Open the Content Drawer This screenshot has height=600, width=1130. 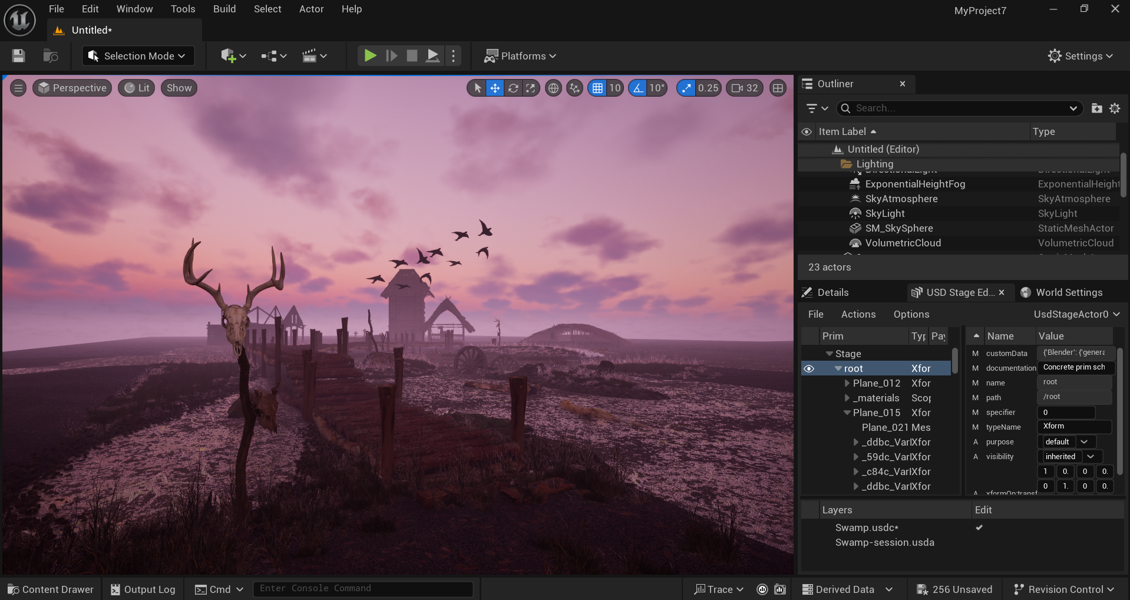point(51,589)
